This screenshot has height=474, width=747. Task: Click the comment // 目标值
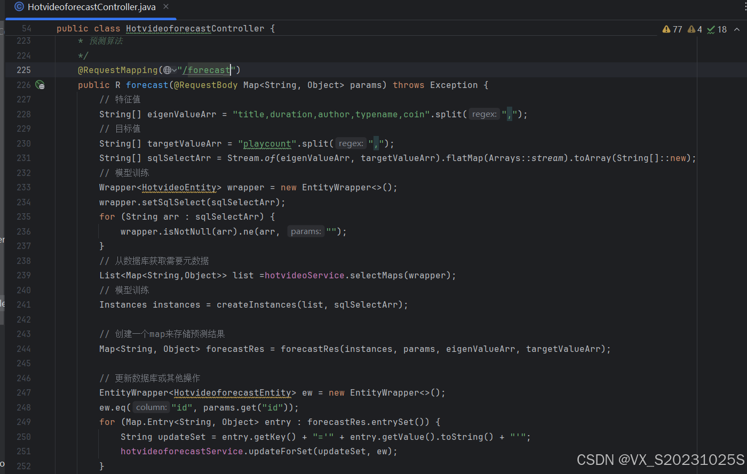coord(120,128)
